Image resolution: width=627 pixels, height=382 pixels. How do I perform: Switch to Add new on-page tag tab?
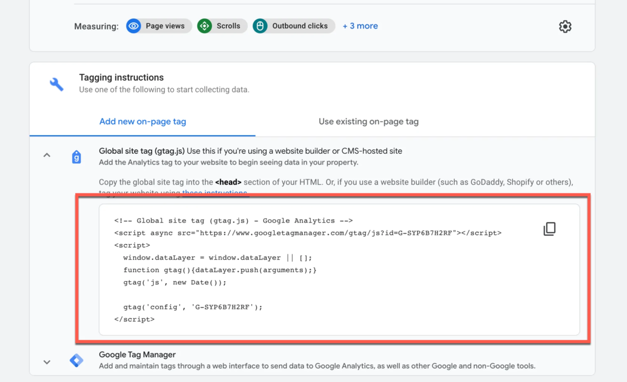click(143, 121)
